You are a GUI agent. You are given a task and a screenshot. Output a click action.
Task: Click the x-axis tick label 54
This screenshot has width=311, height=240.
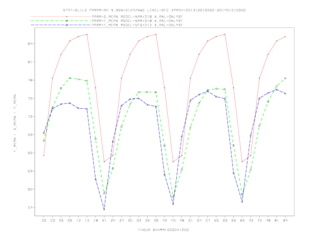click(199, 220)
